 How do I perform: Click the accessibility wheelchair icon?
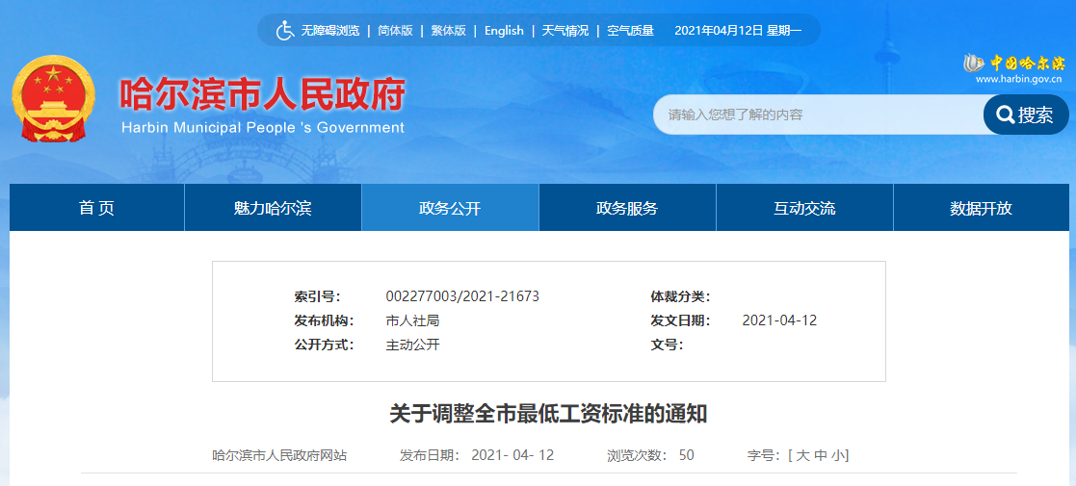[x=285, y=31]
